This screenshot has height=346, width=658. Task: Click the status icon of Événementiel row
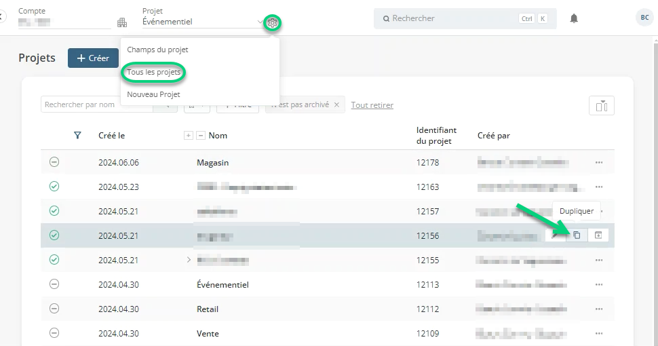point(54,284)
